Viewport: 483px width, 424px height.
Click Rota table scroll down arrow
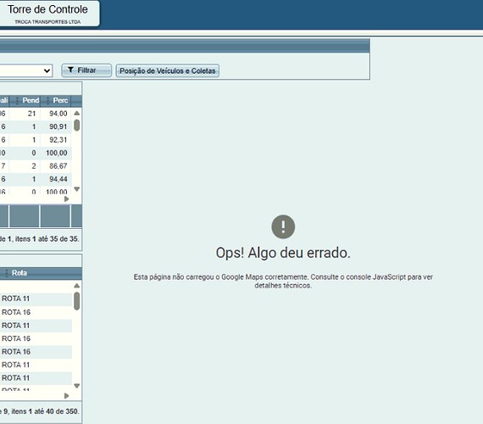click(x=77, y=386)
